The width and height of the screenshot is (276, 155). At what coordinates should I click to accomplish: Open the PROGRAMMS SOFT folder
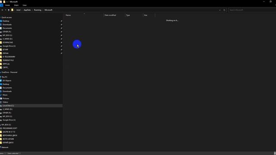click(10, 128)
